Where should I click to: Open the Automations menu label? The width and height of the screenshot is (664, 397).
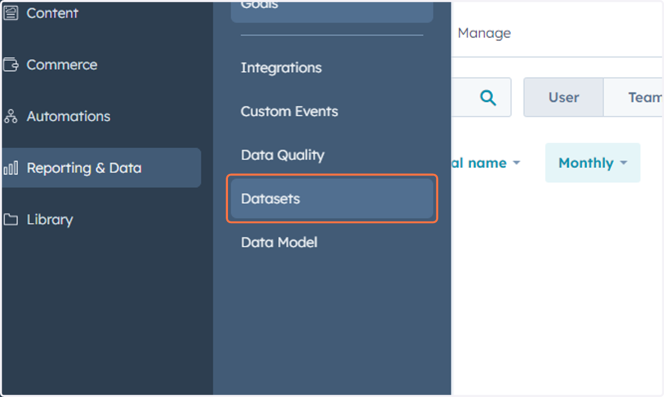(x=69, y=116)
